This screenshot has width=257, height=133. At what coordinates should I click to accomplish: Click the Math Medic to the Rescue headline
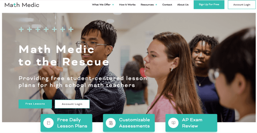point(64,56)
